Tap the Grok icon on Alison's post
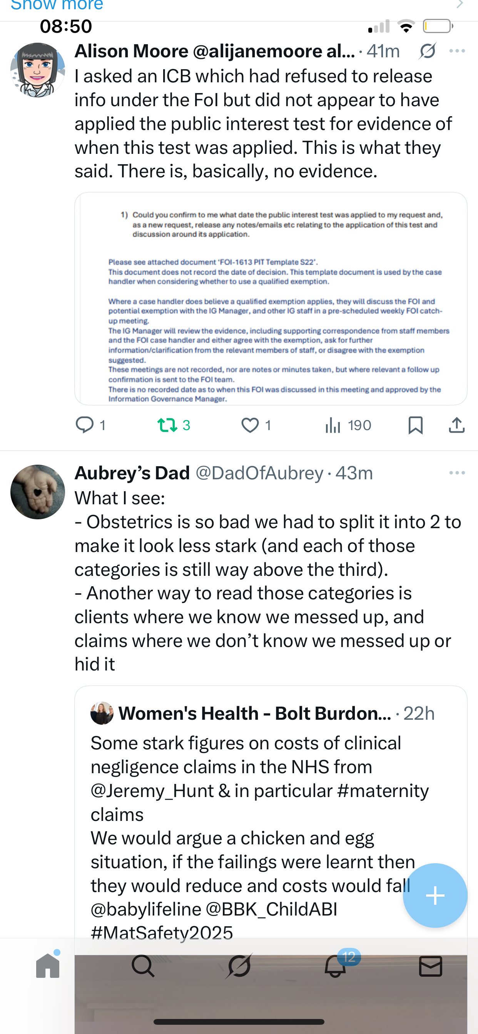Viewport: 478px width, 1034px height. [427, 52]
